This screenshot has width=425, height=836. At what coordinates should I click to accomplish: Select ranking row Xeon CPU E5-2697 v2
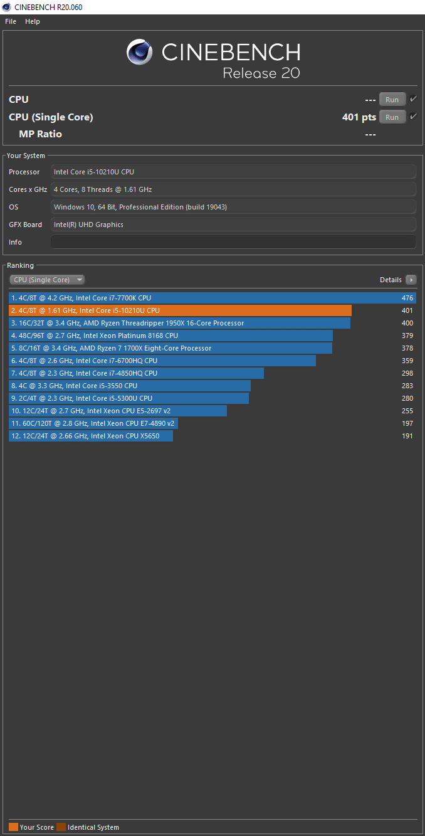pos(212,411)
